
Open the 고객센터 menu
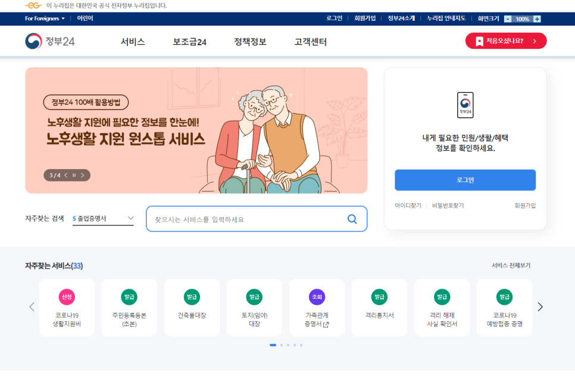[310, 42]
